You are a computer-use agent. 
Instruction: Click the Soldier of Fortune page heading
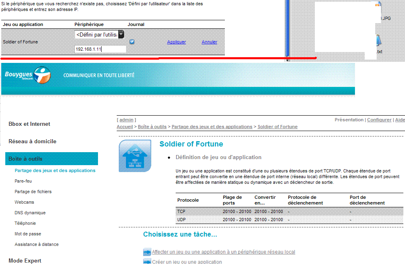[191, 144]
